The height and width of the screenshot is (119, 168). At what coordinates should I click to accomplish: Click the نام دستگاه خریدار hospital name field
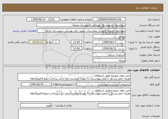[x=81, y=25]
